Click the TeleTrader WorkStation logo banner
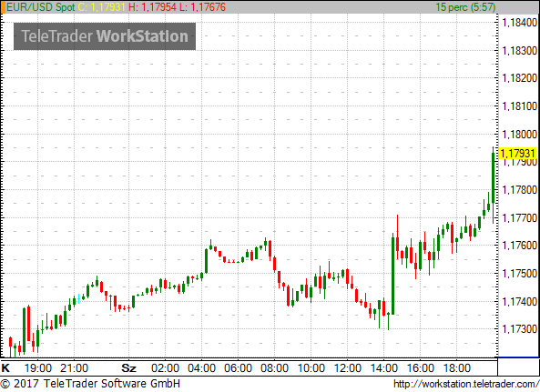Viewport: 540px width, 392px height. coord(105,36)
